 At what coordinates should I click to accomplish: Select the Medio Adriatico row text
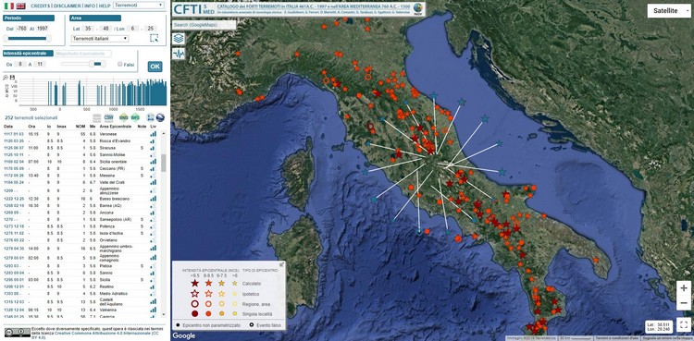(x=113, y=293)
